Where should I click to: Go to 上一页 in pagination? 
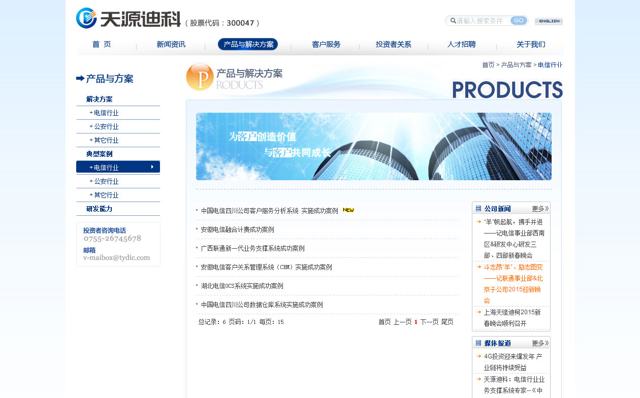402,322
